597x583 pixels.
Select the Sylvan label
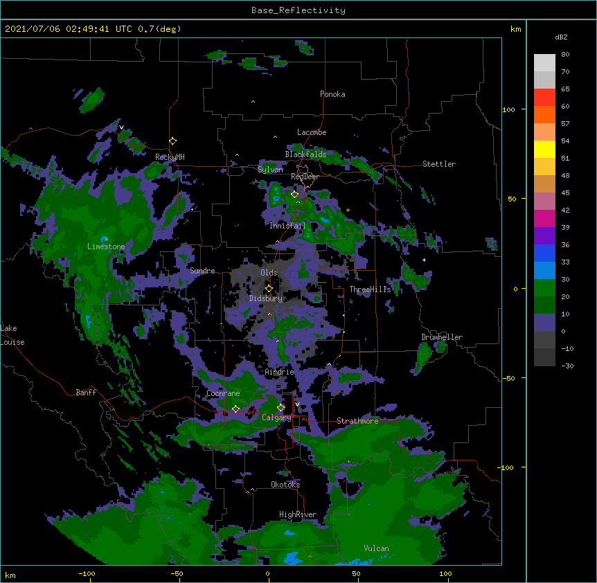coord(270,170)
